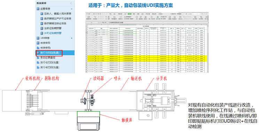Click the icon beside 监管信息 in sidebar
The height and width of the screenshot is (132, 261).
38,9
